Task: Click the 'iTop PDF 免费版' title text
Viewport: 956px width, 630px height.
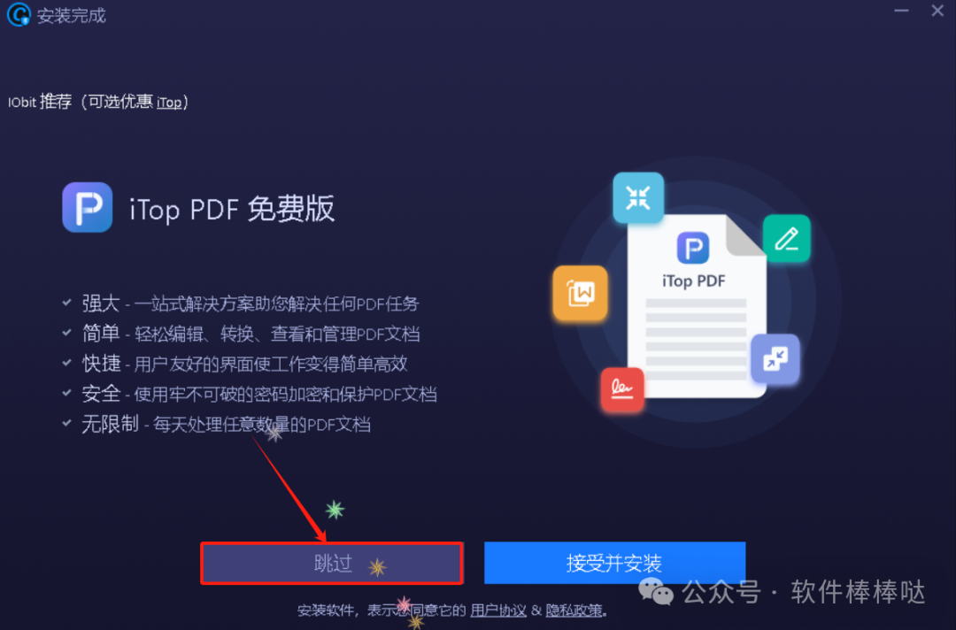Action: pyautogui.click(x=232, y=209)
